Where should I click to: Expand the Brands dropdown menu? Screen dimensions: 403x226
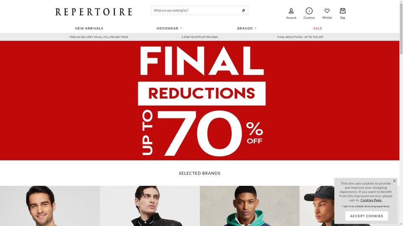point(246,28)
